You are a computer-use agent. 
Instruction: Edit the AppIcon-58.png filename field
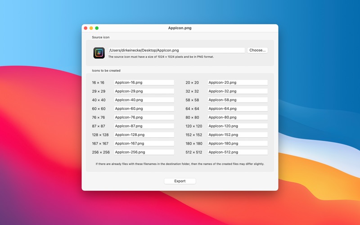click(x=238, y=100)
